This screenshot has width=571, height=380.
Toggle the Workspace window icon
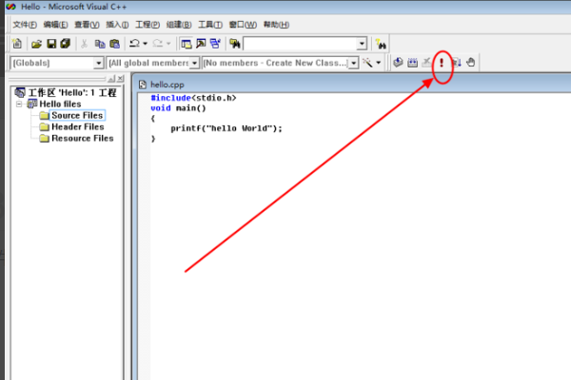(187, 44)
